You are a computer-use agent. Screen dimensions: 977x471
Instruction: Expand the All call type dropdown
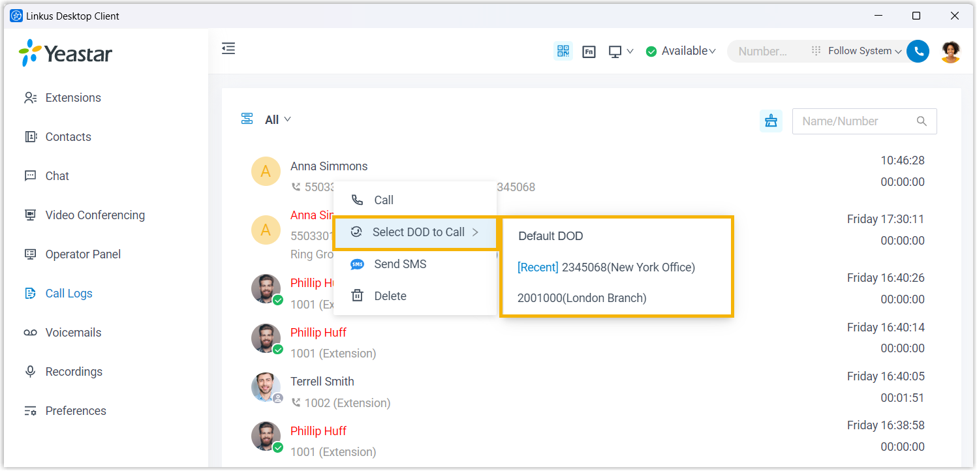278,120
